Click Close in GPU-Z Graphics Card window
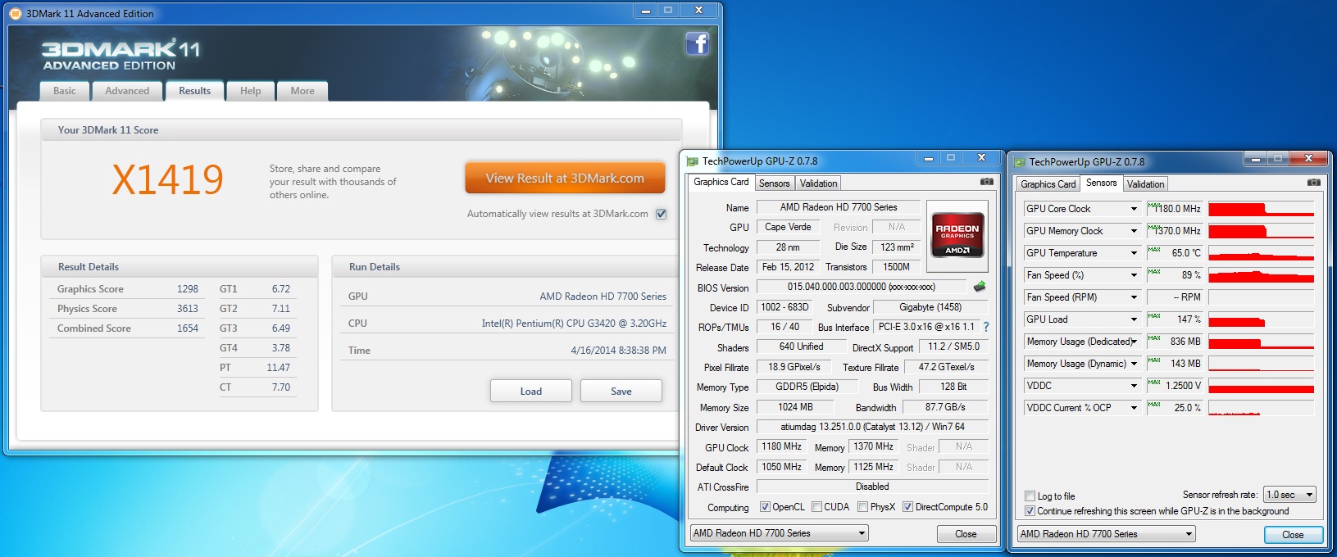The image size is (1337, 557). click(966, 534)
